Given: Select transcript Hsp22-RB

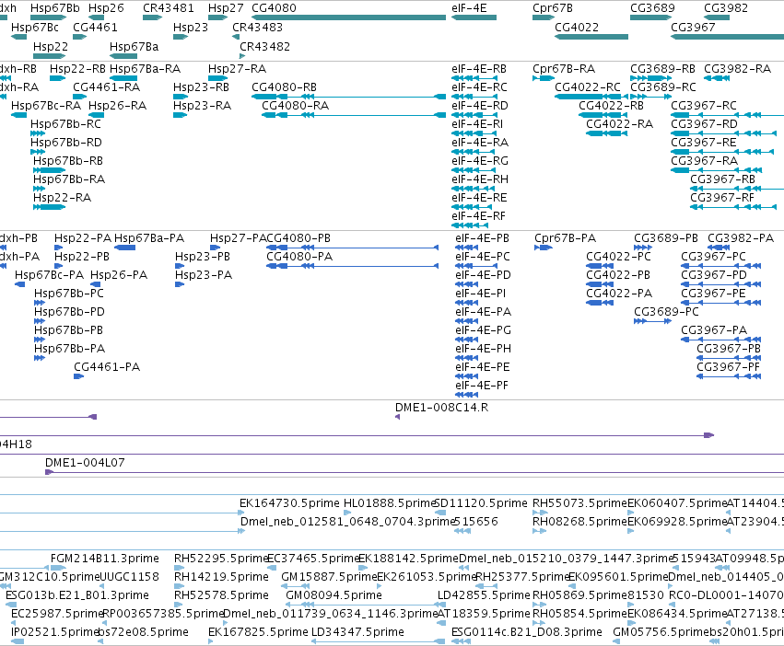Looking at the screenshot, I should point(77,68).
